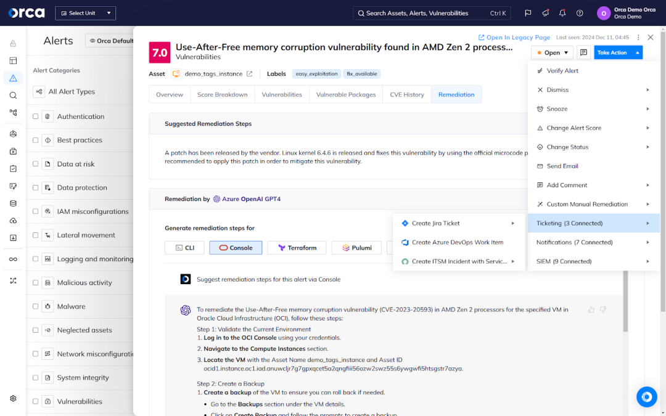Open the notifications bell icon
The width and height of the screenshot is (666, 416).
(x=562, y=13)
